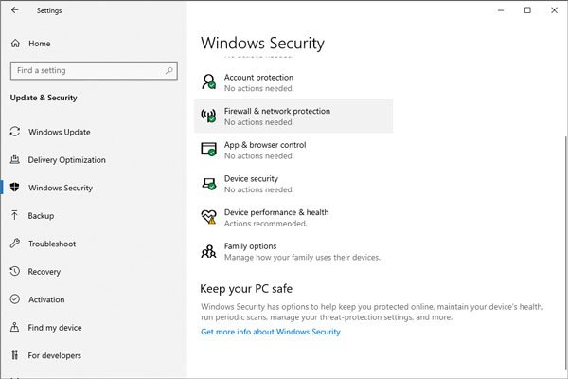
Task: Go to Windows Update section
Action: [94, 132]
